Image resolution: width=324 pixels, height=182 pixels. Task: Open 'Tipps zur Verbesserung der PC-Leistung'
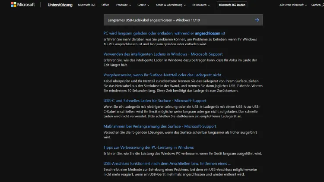click(149, 147)
